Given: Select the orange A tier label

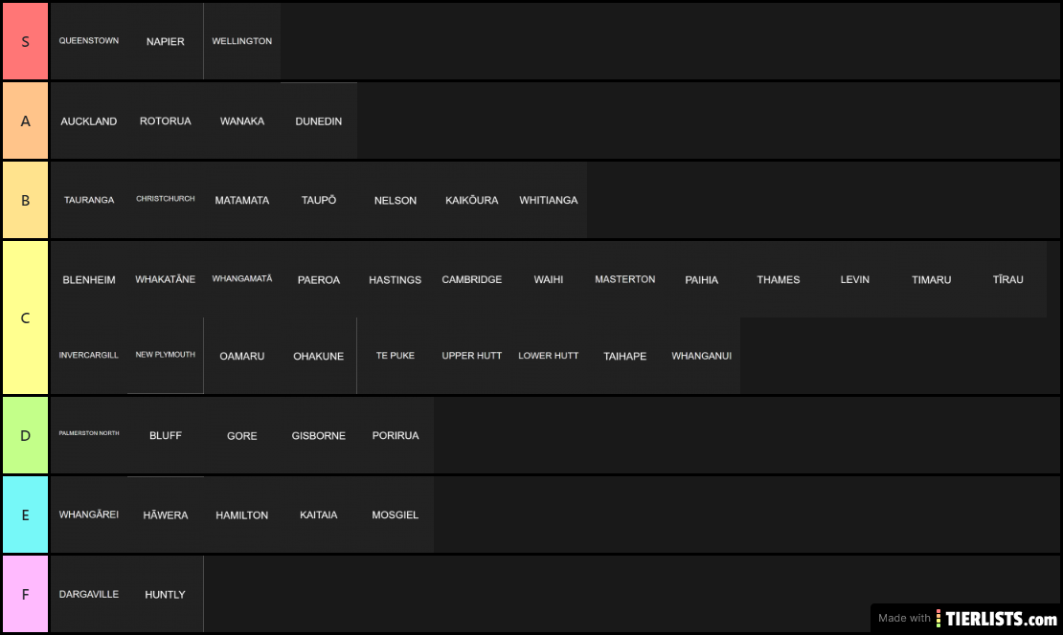Looking at the screenshot, I should coord(25,121).
